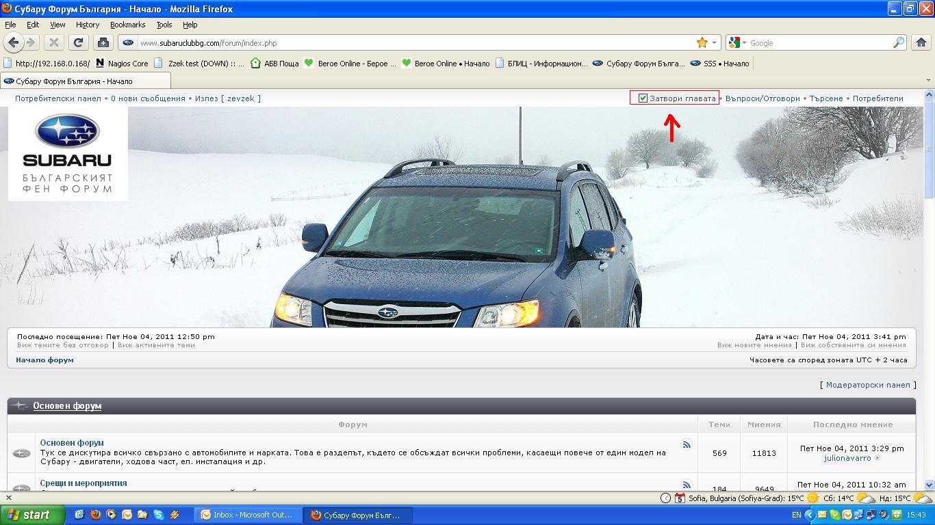Open the Модераторски панел link
This screenshot has height=525, width=935.
click(868, 385)
